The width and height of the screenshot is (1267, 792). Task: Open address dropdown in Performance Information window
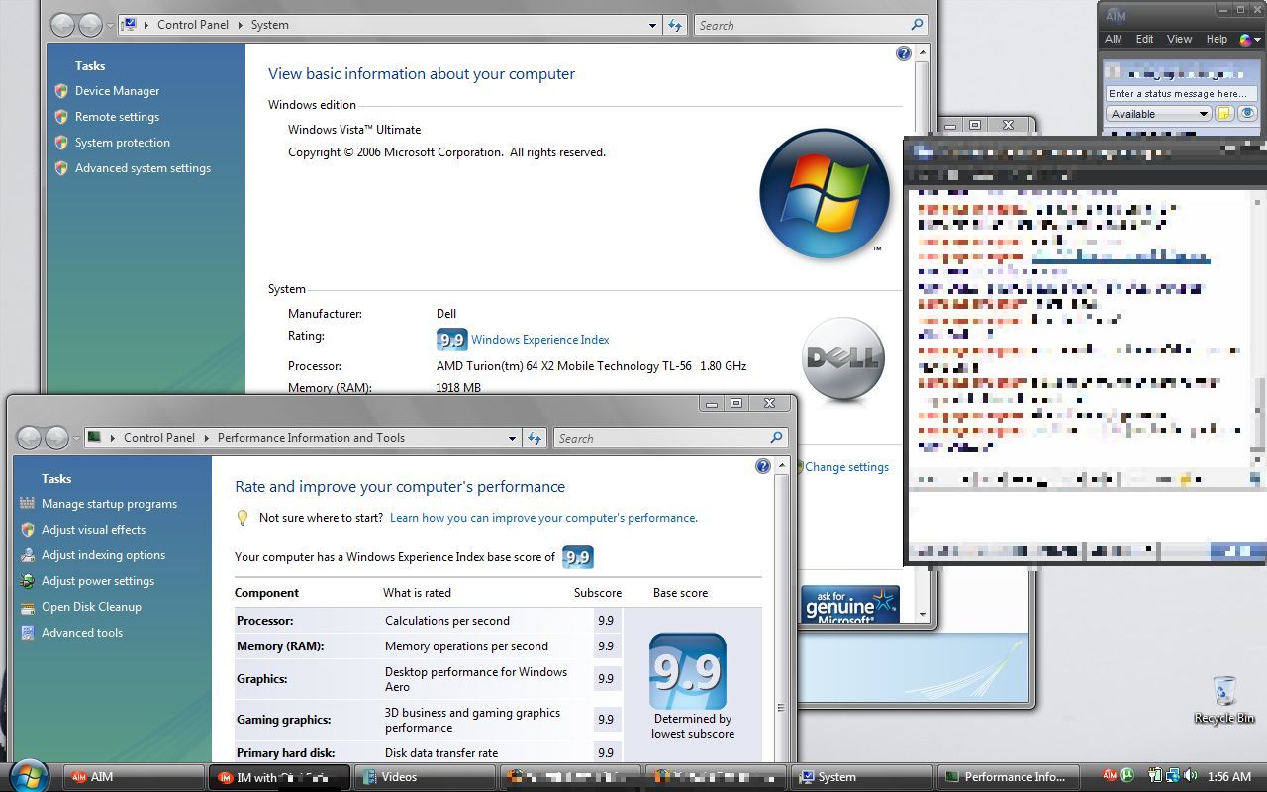(512, 438)
